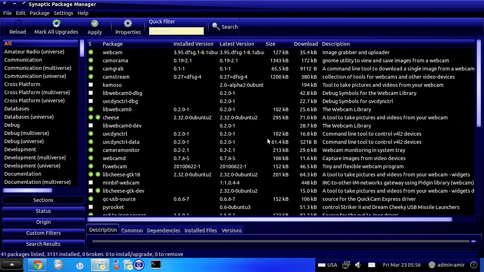Mark the minbif-webcam status checkbox
This screenshot has width=484, height=272.
(x=91, y=182)
